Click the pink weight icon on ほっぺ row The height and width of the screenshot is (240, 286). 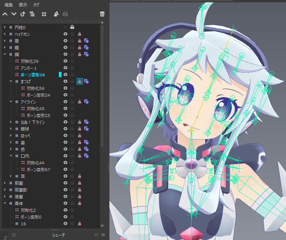point(79,136)
